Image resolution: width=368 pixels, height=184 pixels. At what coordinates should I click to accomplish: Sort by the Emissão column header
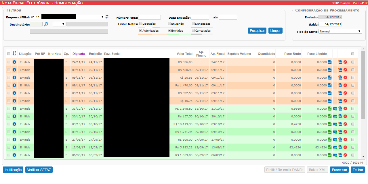click(x=95, y=54)
